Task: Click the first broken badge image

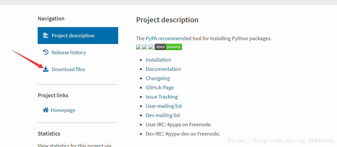Action: tap(139, 47)
